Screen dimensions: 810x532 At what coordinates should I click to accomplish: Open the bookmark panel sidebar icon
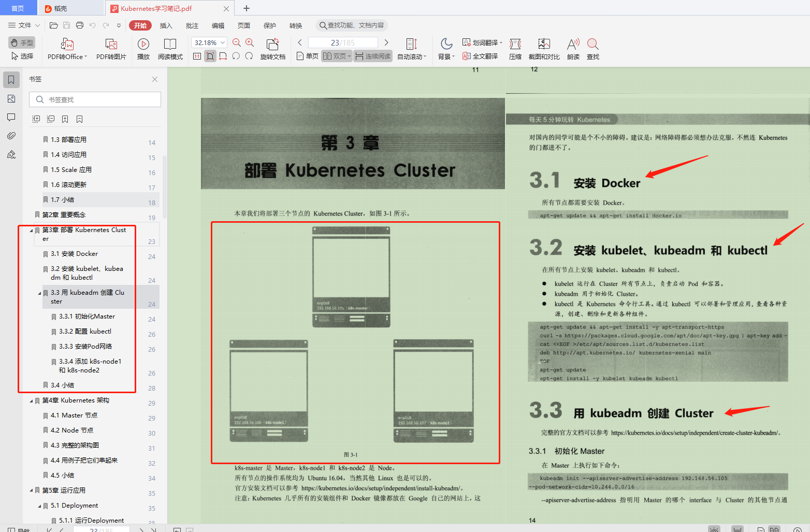click(x=11, y=80)
